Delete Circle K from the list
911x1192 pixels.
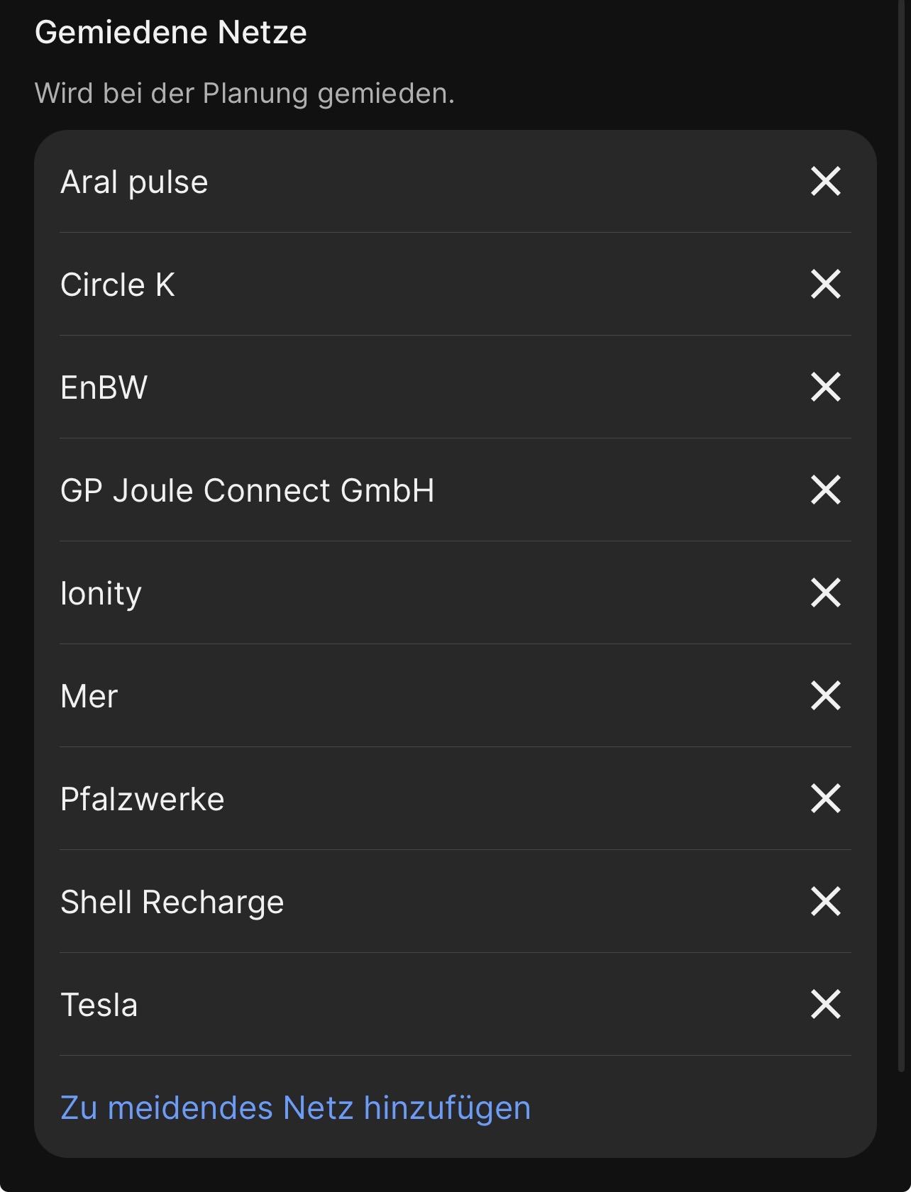pyautogui.click(x=825, y=285)
